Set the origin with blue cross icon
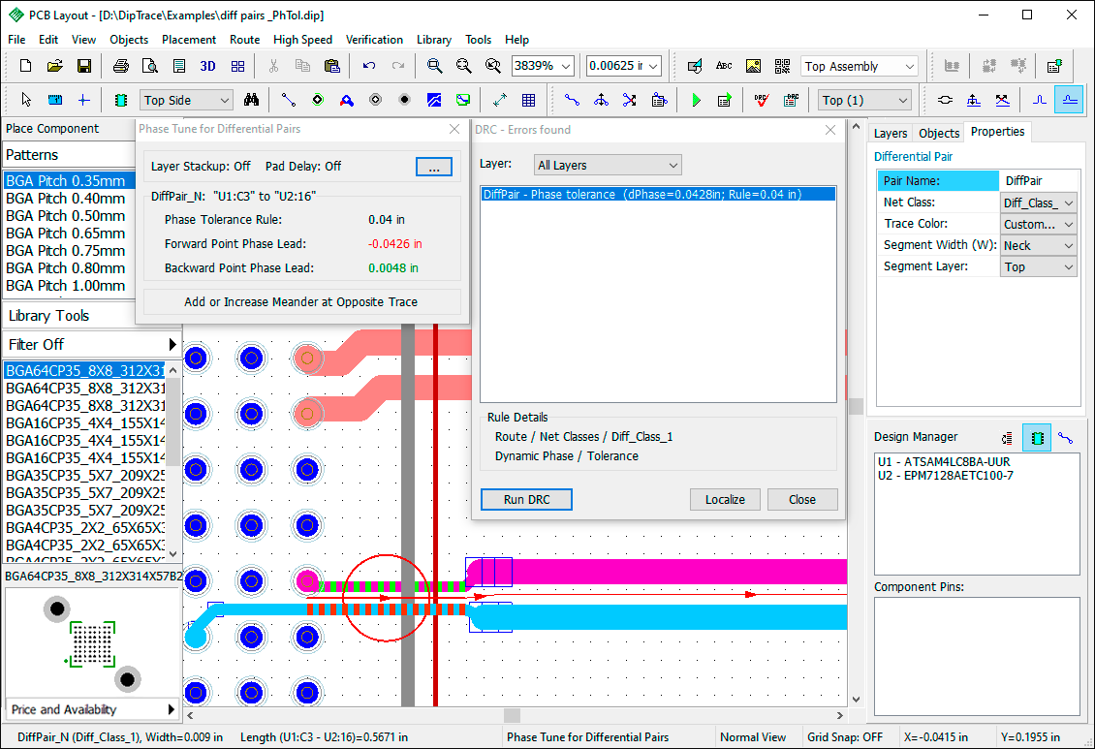Viewport: 1095px width, 749px height. point(83,100)
